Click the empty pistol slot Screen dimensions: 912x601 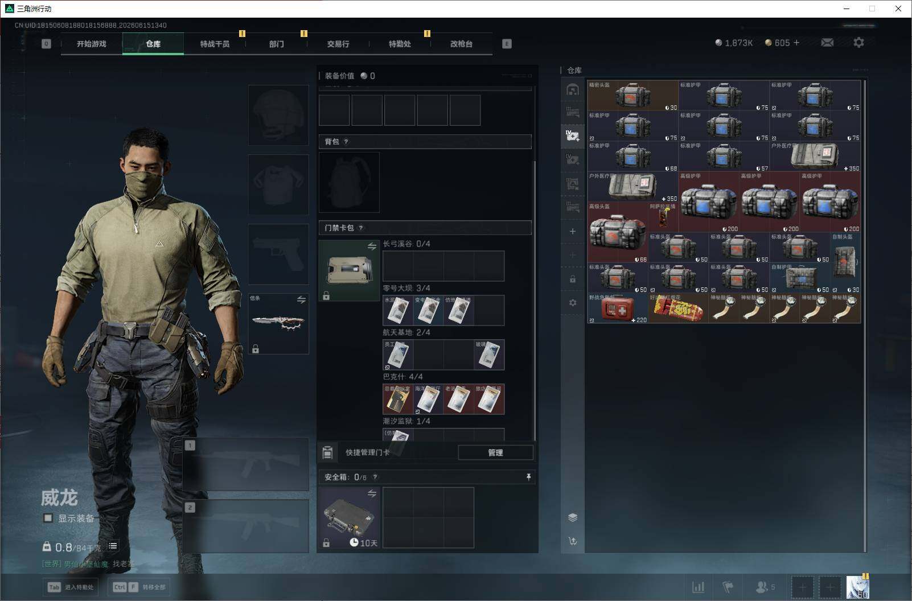click(278, 254)
